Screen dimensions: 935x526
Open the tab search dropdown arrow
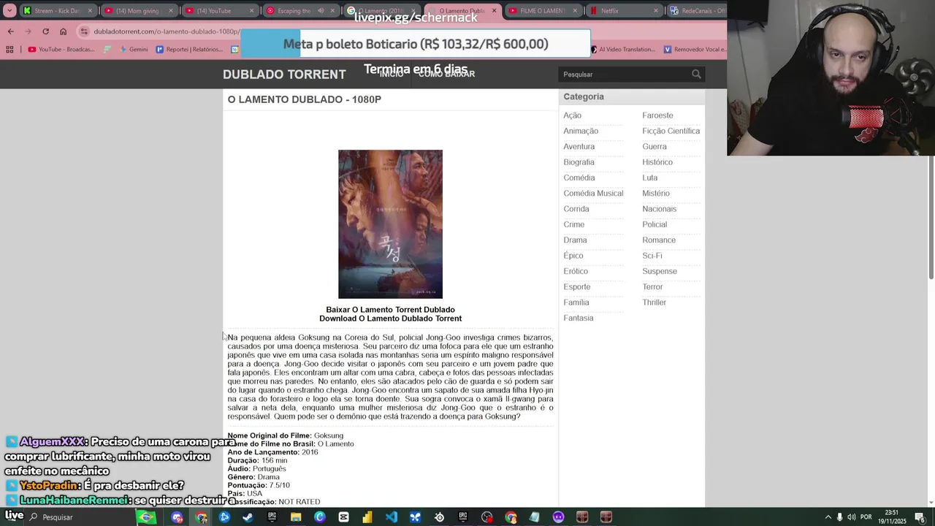9,11
